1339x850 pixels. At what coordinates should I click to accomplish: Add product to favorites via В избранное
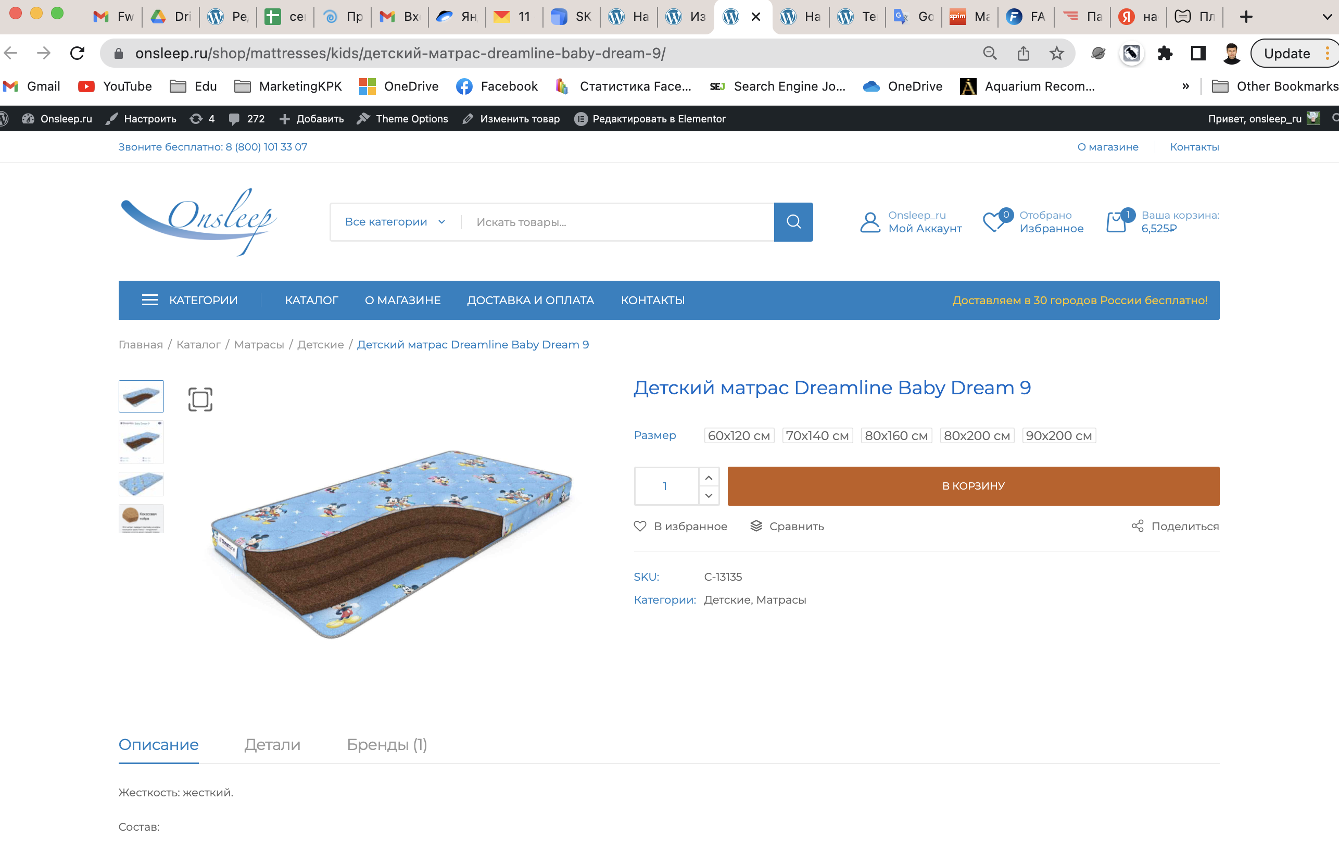(x=680, y=526)
